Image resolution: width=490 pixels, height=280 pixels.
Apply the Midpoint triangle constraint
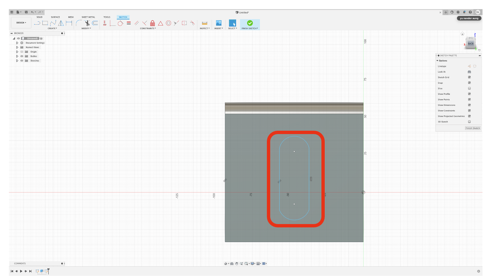[x=161, y=23]
